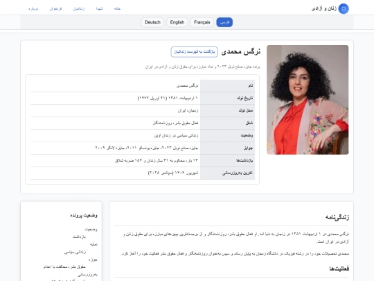Select the sidebar value زندانی سیاسی

(75, 252)
